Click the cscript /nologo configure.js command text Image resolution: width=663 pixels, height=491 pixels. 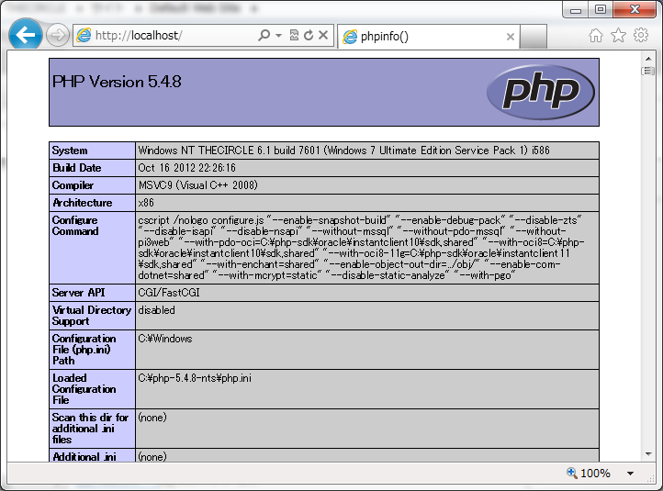[x=361, y=248]
